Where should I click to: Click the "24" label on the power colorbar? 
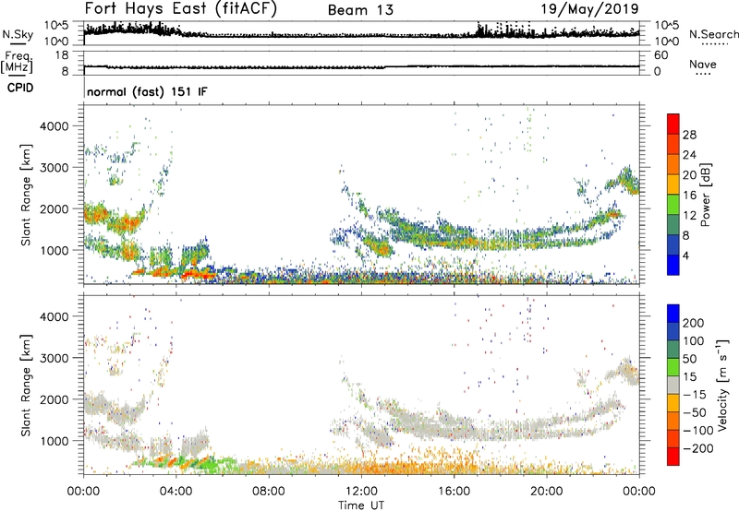[x=689, y=155]
